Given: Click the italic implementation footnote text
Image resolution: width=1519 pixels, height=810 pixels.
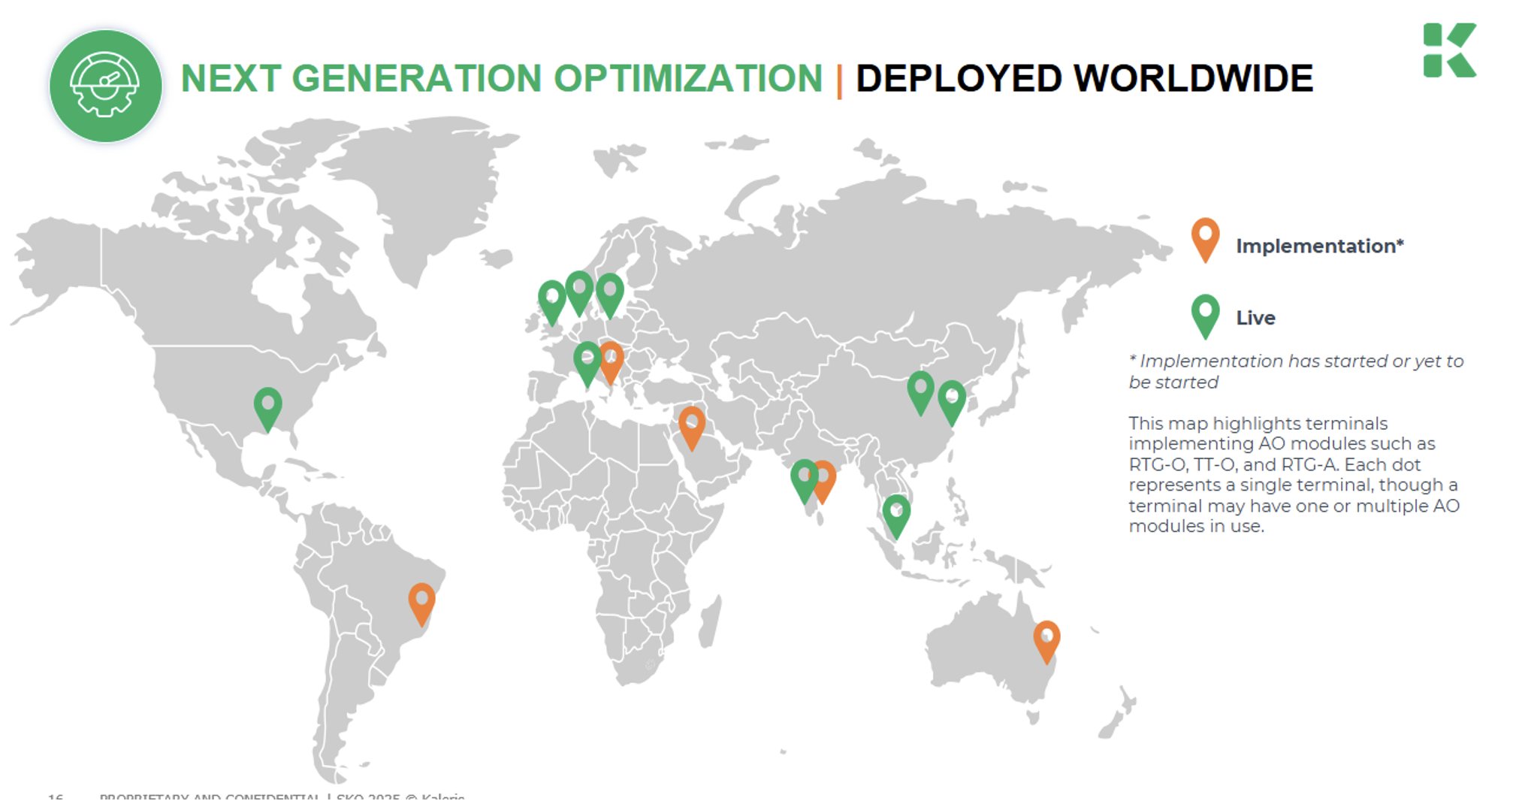Looking at the screenshot, I should tap(1295, 371).
